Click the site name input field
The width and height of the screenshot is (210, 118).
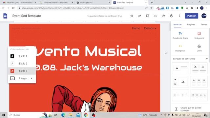coord(27,29)
